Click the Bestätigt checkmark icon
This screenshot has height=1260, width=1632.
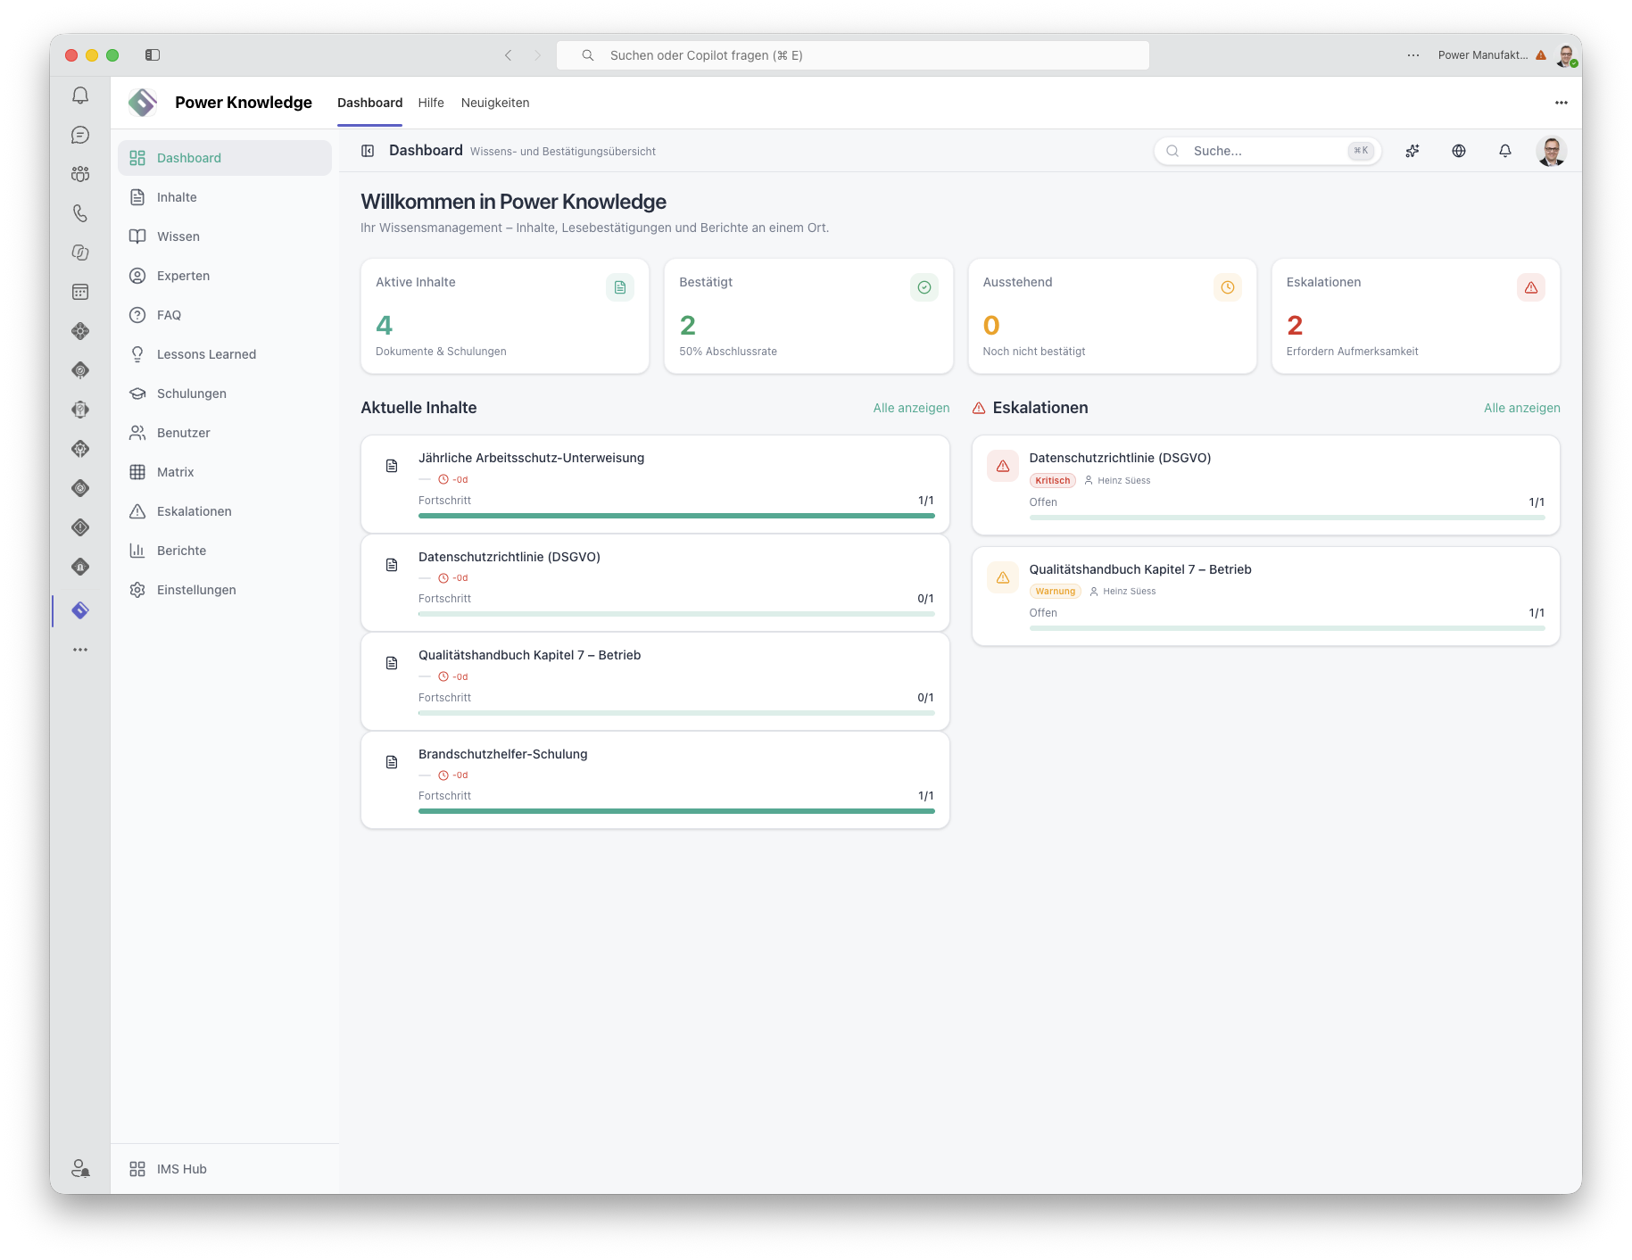pos(924,287)
